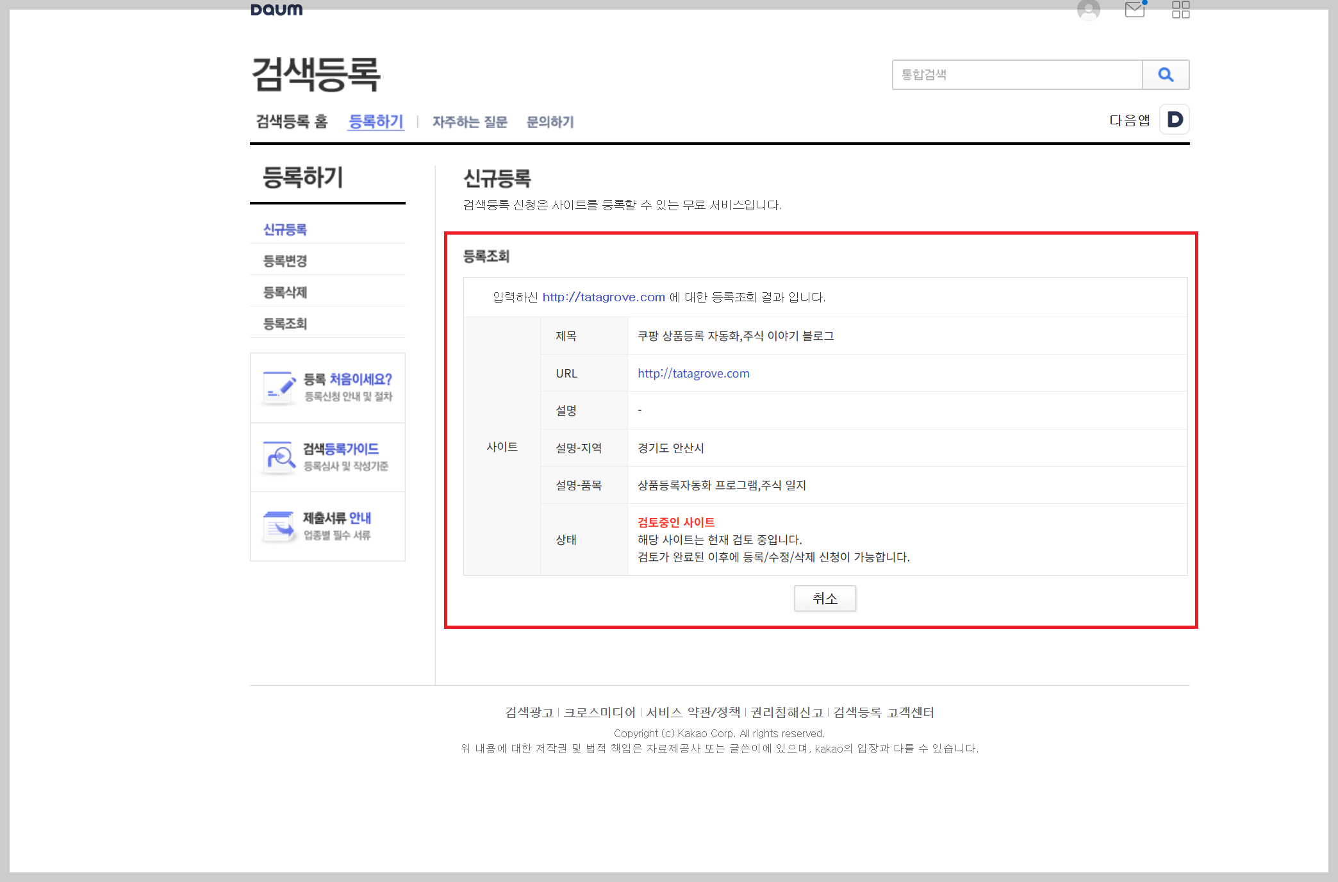This screenshot has height=882, width=1338.
Task: Focus the 통합검색 search field
Action: [x=1017, y=75]
